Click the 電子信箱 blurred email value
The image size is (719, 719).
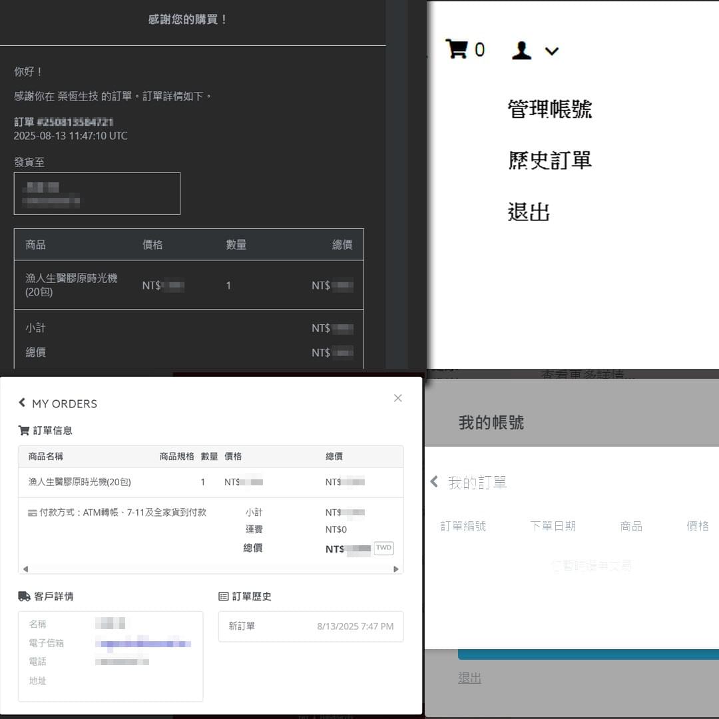143,643
